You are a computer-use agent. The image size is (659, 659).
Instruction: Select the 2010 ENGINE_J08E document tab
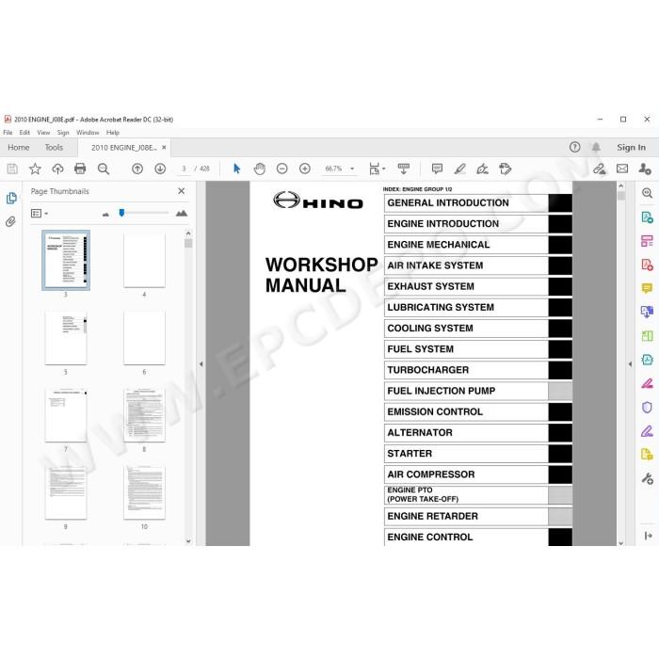[124, 148]
